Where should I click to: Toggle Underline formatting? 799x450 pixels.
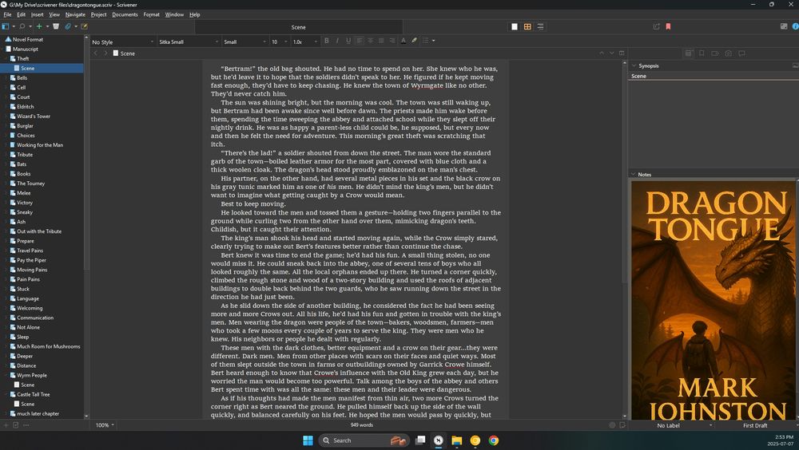(348, 41)
